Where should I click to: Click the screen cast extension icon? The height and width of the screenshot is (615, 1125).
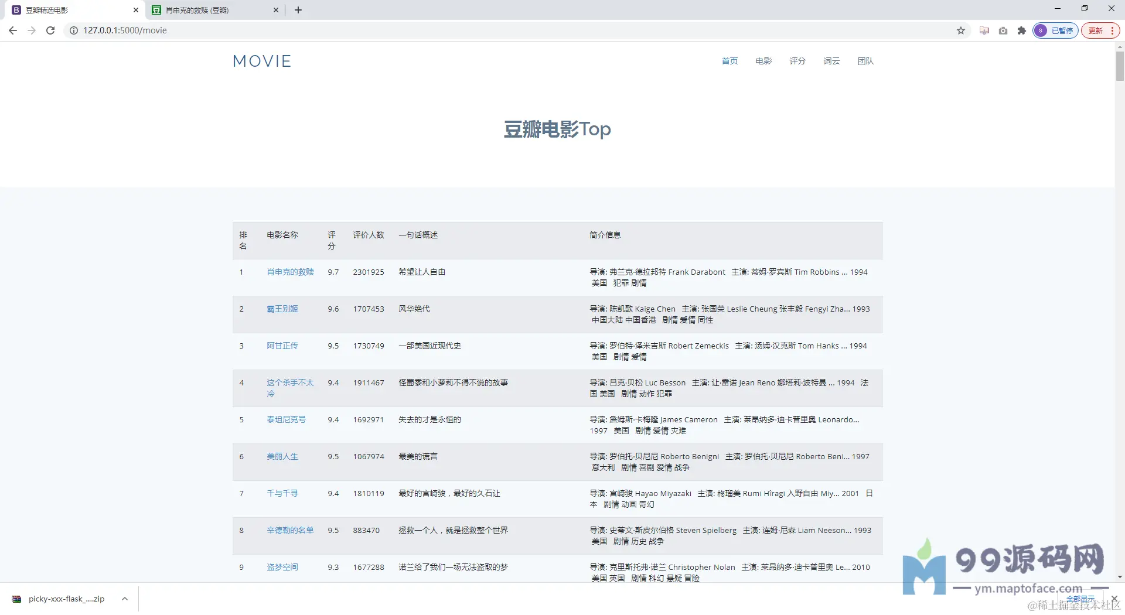point(984,30)
